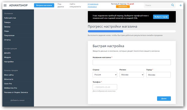This screenshot has width=187, height=110.
Task: Open Рабочий стол in sidebar
Action: coord(10,18)
